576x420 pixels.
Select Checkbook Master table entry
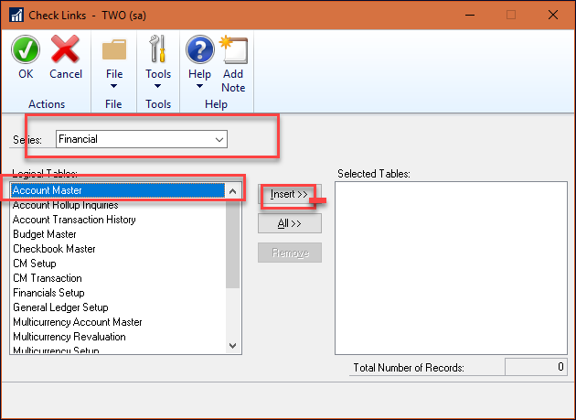(54, 249)
